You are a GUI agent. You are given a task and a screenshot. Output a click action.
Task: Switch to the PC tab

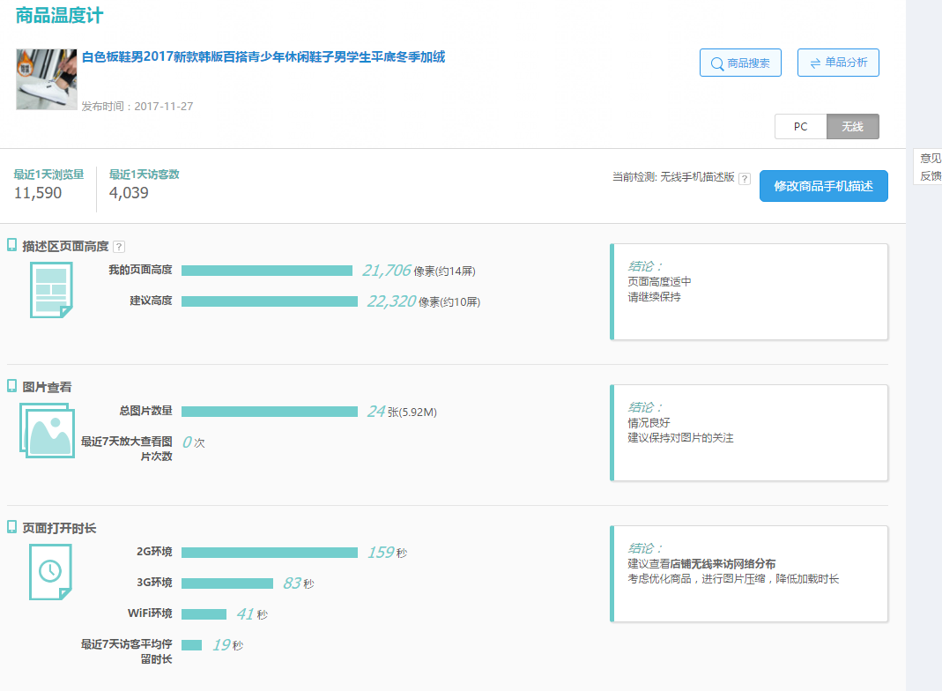[x=800, y=127]
